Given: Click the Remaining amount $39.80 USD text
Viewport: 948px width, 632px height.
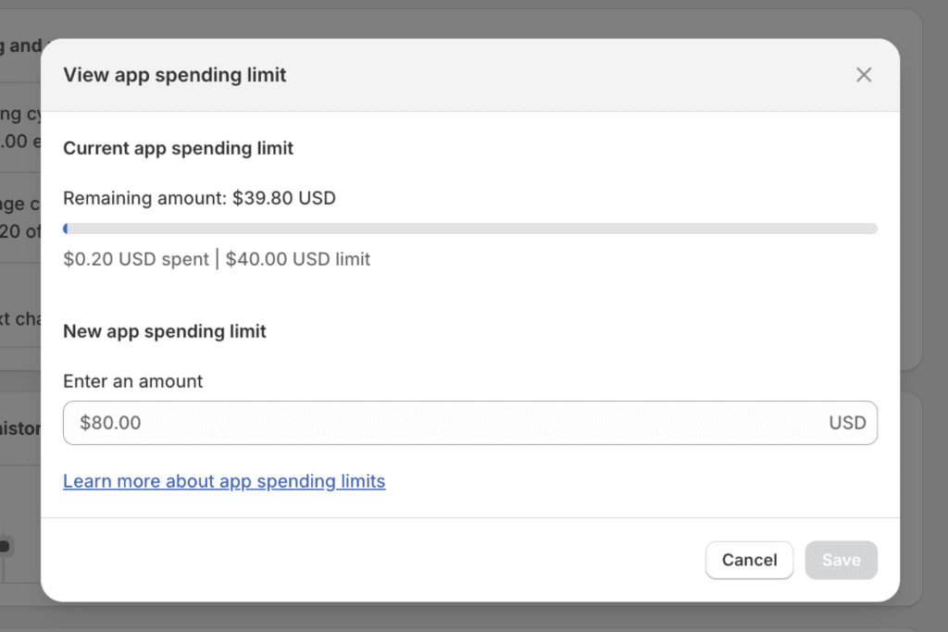Looking at the screenshot, I should [199, 198].
